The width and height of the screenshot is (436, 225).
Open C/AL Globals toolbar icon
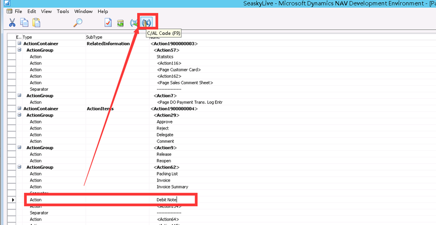(134, 23)
